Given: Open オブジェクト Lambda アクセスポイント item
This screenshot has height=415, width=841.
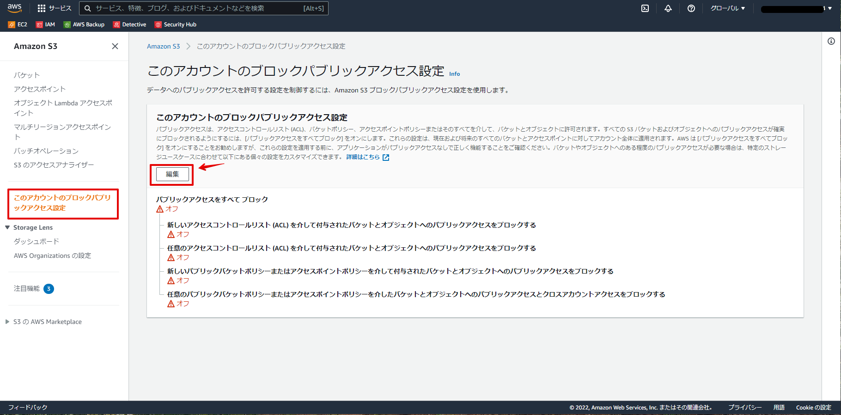Looking at the screenshot, I should [x=63, y=108].
